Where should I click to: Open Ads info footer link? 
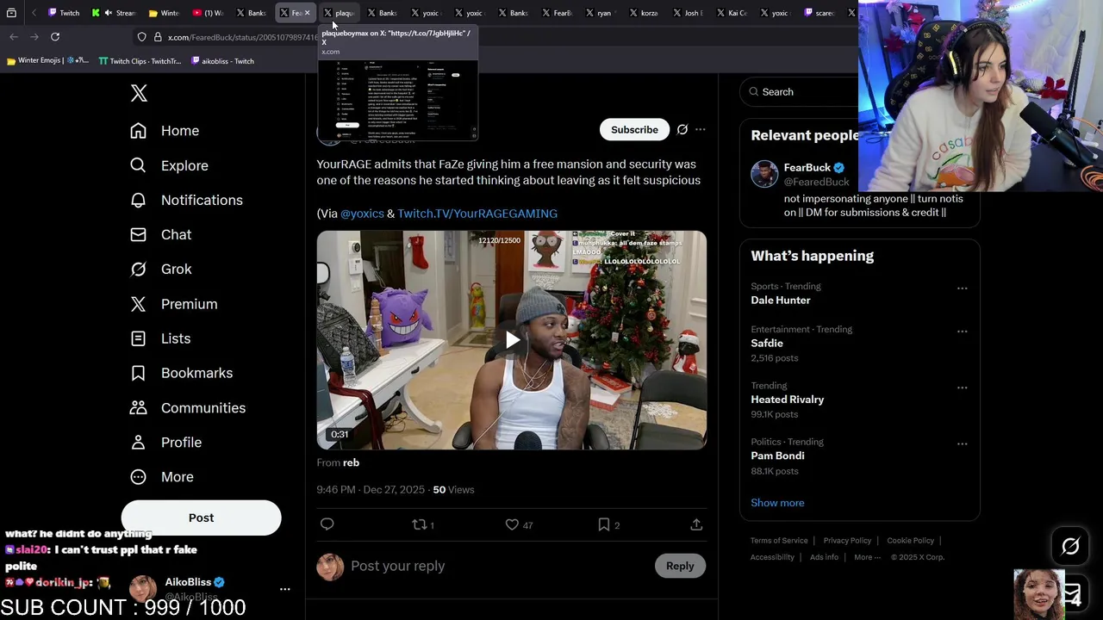(x=824, y=557)
